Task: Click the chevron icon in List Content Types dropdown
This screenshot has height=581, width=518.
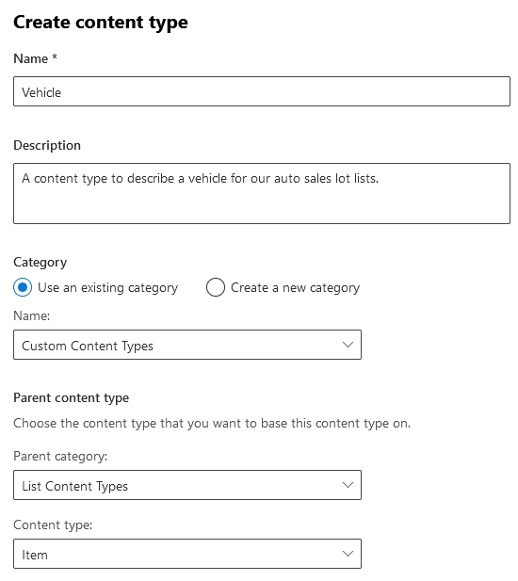Action: [x=348, y=485]
